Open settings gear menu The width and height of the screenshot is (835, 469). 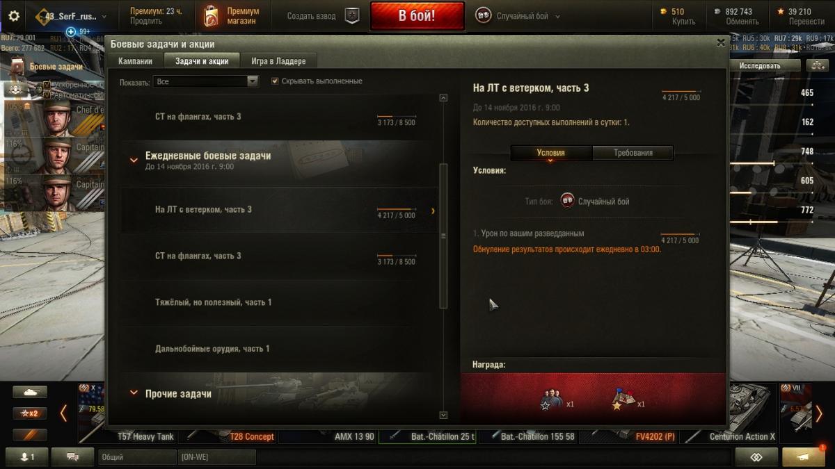(x=14, y=16)
